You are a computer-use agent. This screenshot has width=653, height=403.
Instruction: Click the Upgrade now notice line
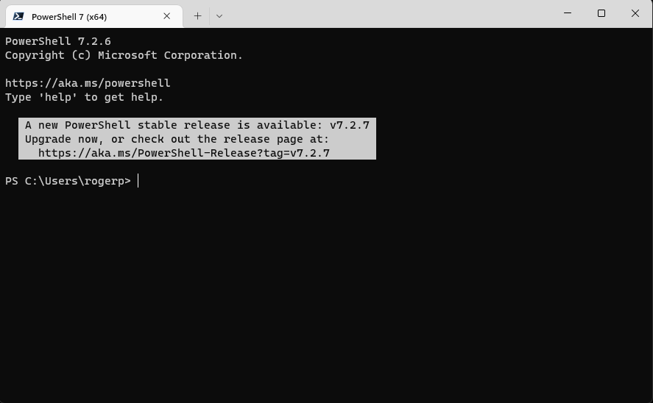pyautogui.click(x=177, y=139)
